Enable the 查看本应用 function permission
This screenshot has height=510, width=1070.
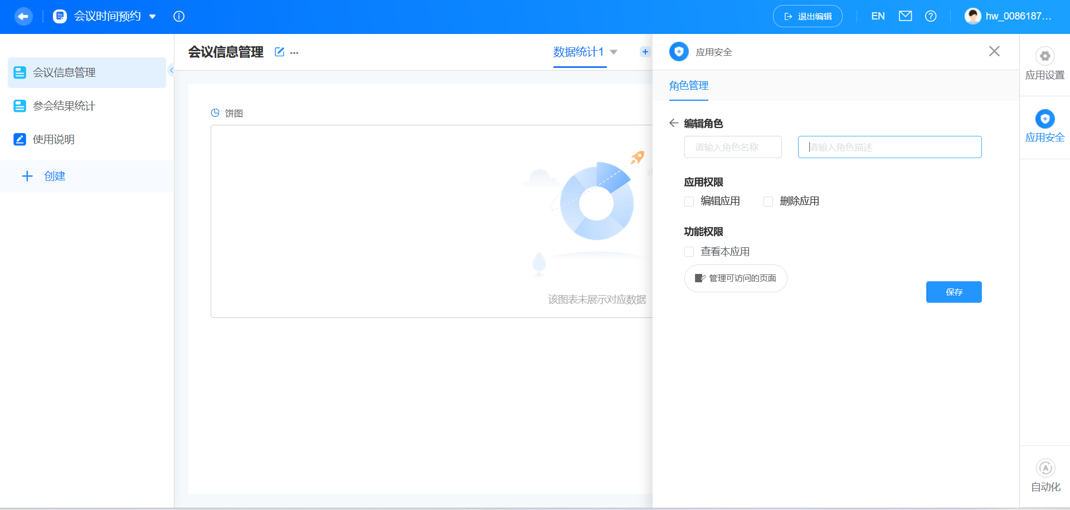pyautogui.click(x=689, y=252)
